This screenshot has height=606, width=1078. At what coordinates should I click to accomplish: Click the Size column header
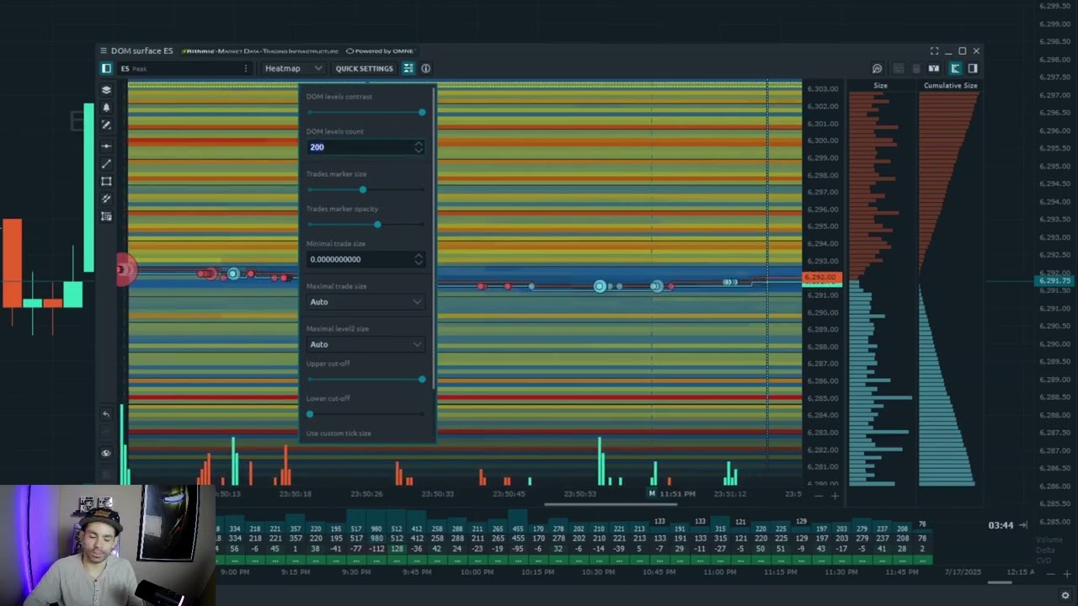tap(880, 85)
